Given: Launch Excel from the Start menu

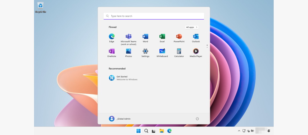Looking at the screenshot, I should coord(162,36).
